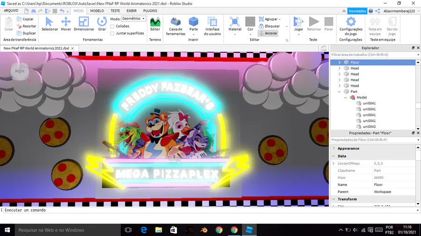
Task: Click the Right face view selector cube
Action: [x=20, y=71]
